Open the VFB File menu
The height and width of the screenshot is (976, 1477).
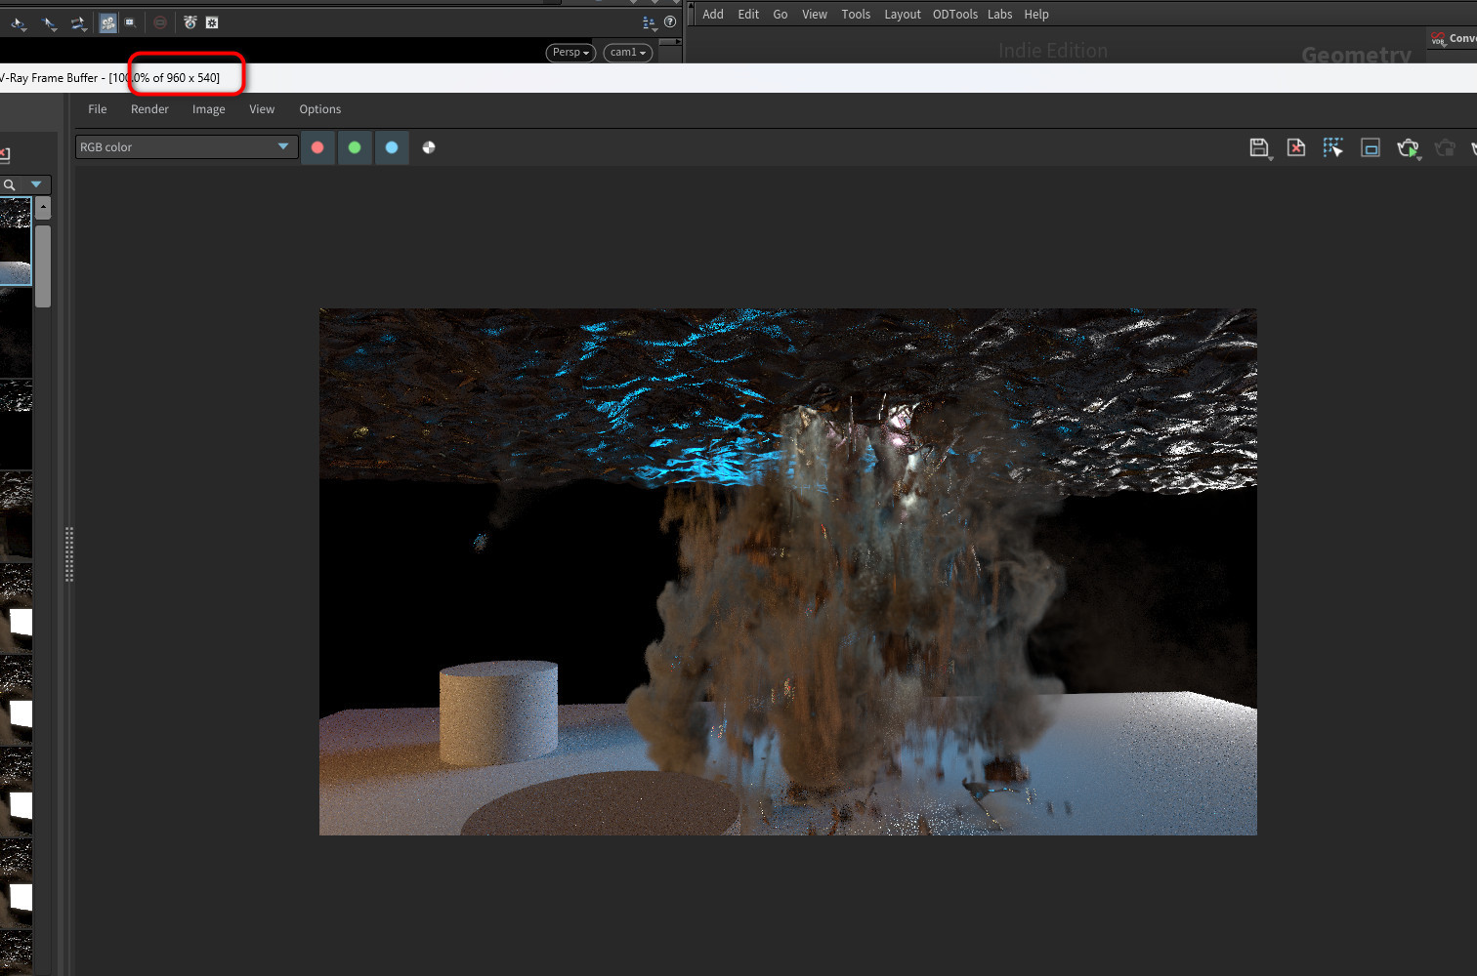98,109
